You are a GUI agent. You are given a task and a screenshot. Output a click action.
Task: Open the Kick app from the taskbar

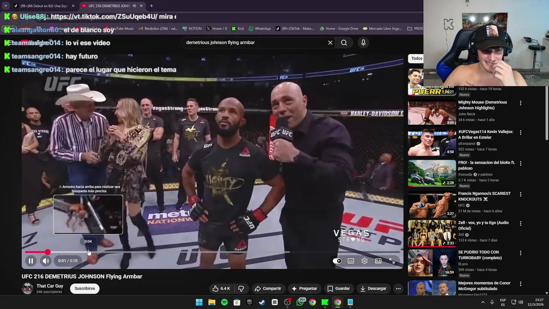click(325, 302)
